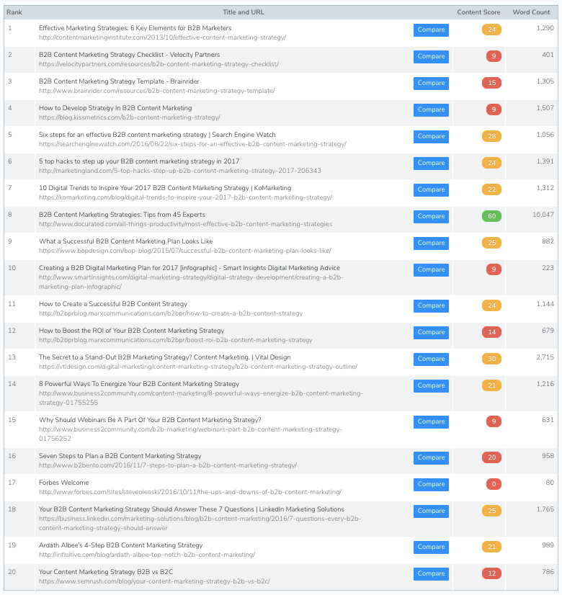Open the marketingland.com URL link
This screenshot has width=562, height=595.
tap(179, 171)
